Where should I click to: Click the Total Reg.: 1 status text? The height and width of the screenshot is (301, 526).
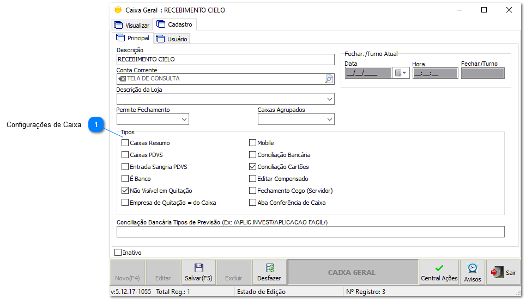173,292
